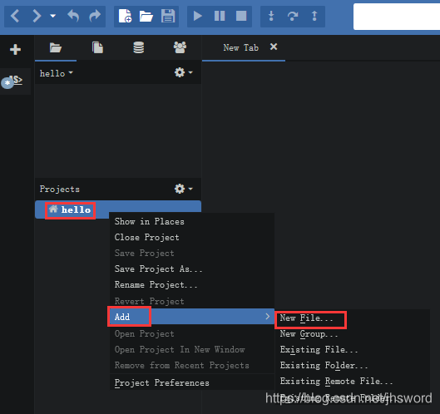Open the Places gear settings menu
Image resolution: width=440 pixels, height=414 pixels.
point(183,72)
